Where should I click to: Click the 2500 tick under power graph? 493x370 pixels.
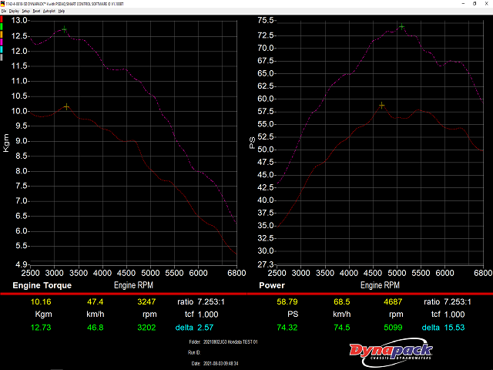click(277, 273)
